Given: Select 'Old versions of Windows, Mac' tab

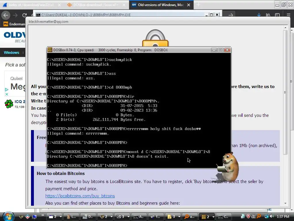Looking at the screenshot, I should pos(161,5).
